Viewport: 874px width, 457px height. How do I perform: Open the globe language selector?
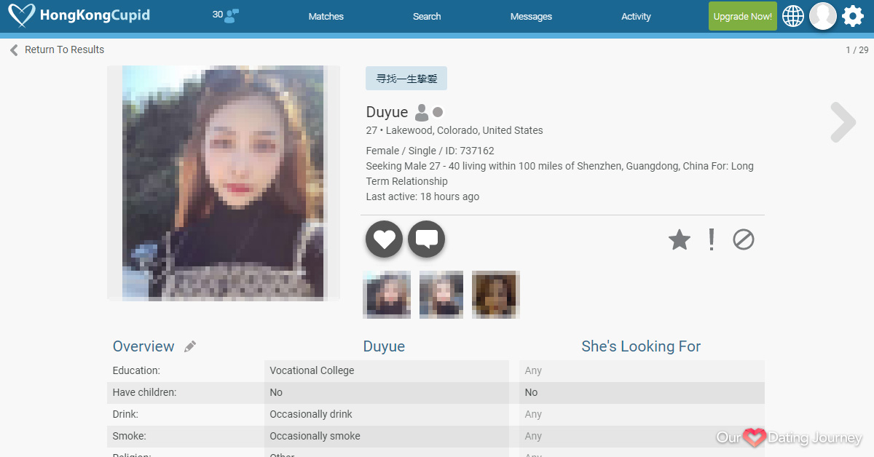(793, 16)
